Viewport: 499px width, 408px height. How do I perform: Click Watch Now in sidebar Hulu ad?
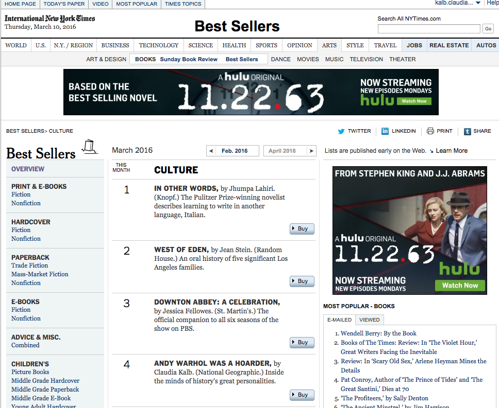(x=460, y=286)
